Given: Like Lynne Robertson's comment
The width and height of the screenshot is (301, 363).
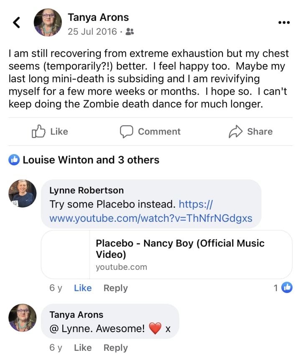Looking at the screenshot, I should 83,288.
